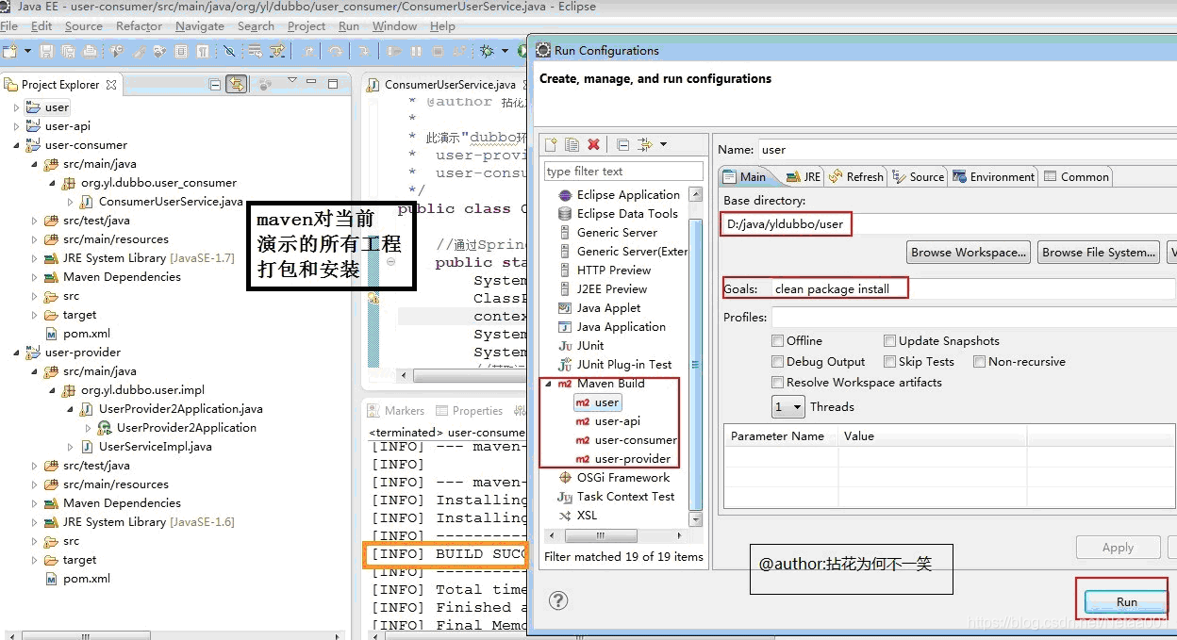Viewport: 1177px width, 640px height.
Task: Select the user-consumer Maven configuration
Action: (625, 440)
